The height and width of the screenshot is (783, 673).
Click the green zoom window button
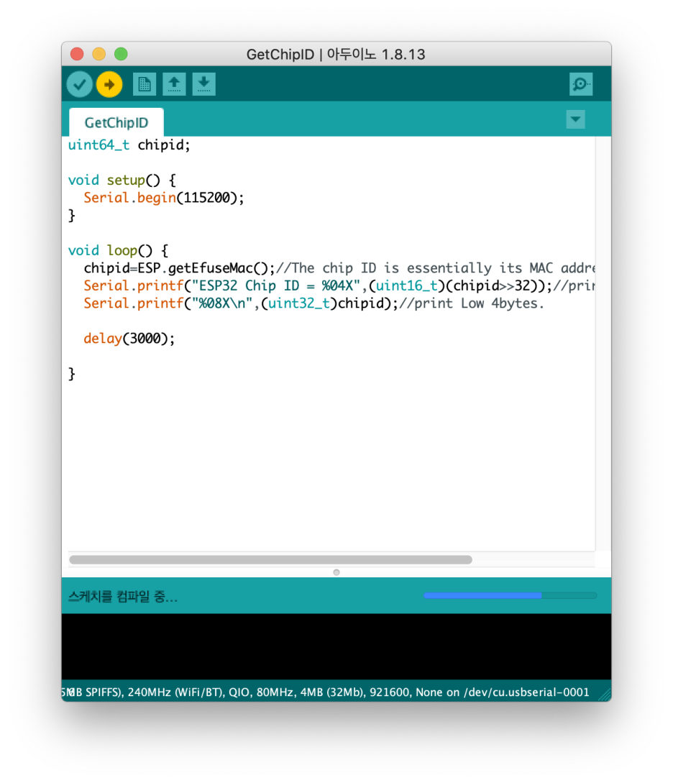[x=122, y=54]
